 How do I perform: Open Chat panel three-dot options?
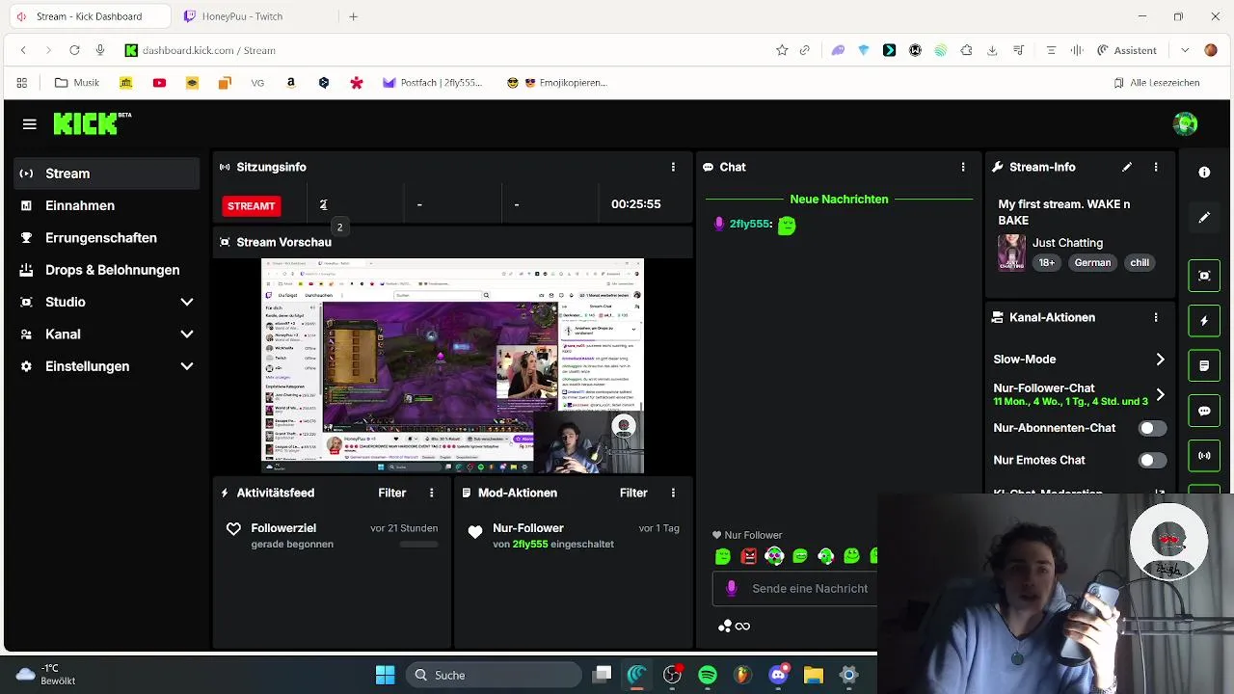coord(962,167)
